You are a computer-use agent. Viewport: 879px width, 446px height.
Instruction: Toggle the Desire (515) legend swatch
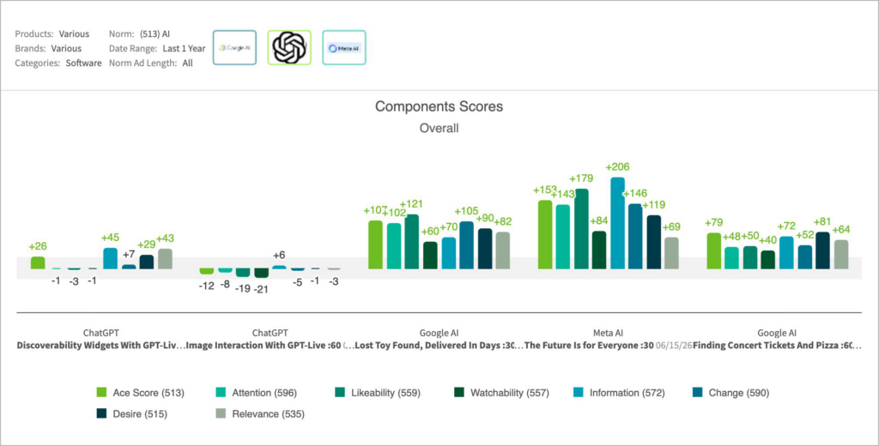point(101,414)
